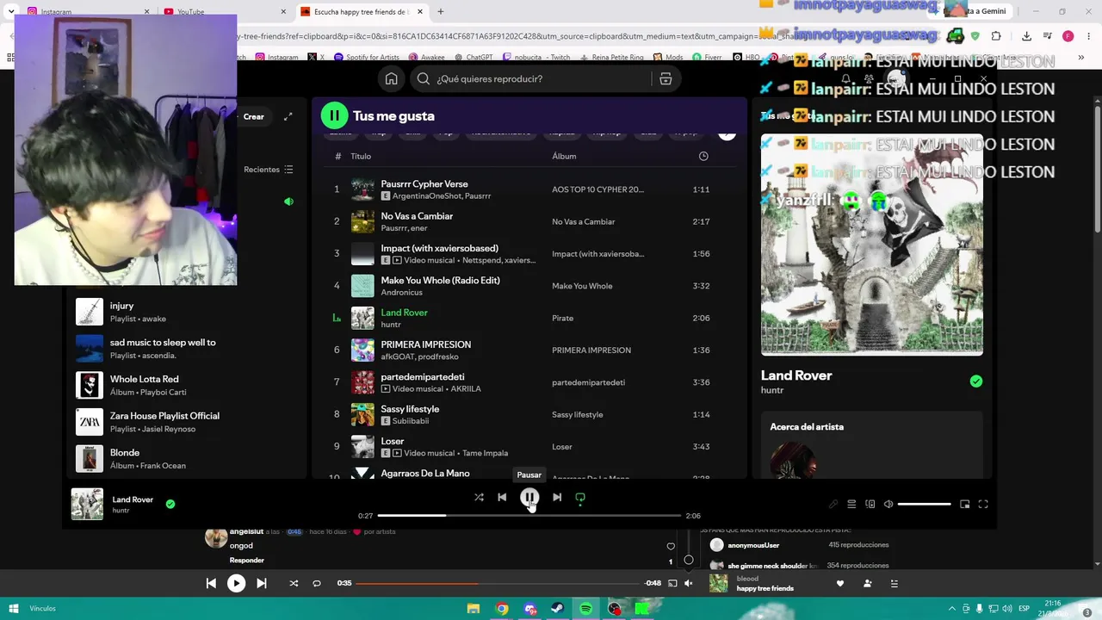Follow bleood via SoundCloud player icon
1102x620 pixels.
(x=868, y=583)
